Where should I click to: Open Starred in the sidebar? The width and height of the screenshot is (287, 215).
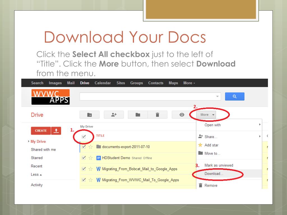click(37, 158)
